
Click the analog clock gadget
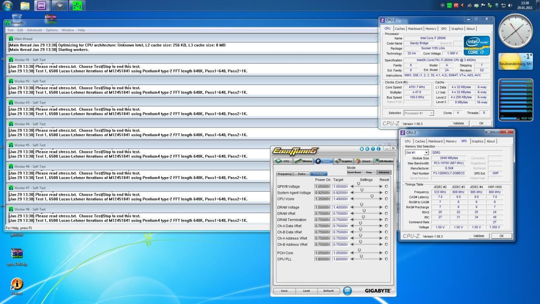(516, 31)
